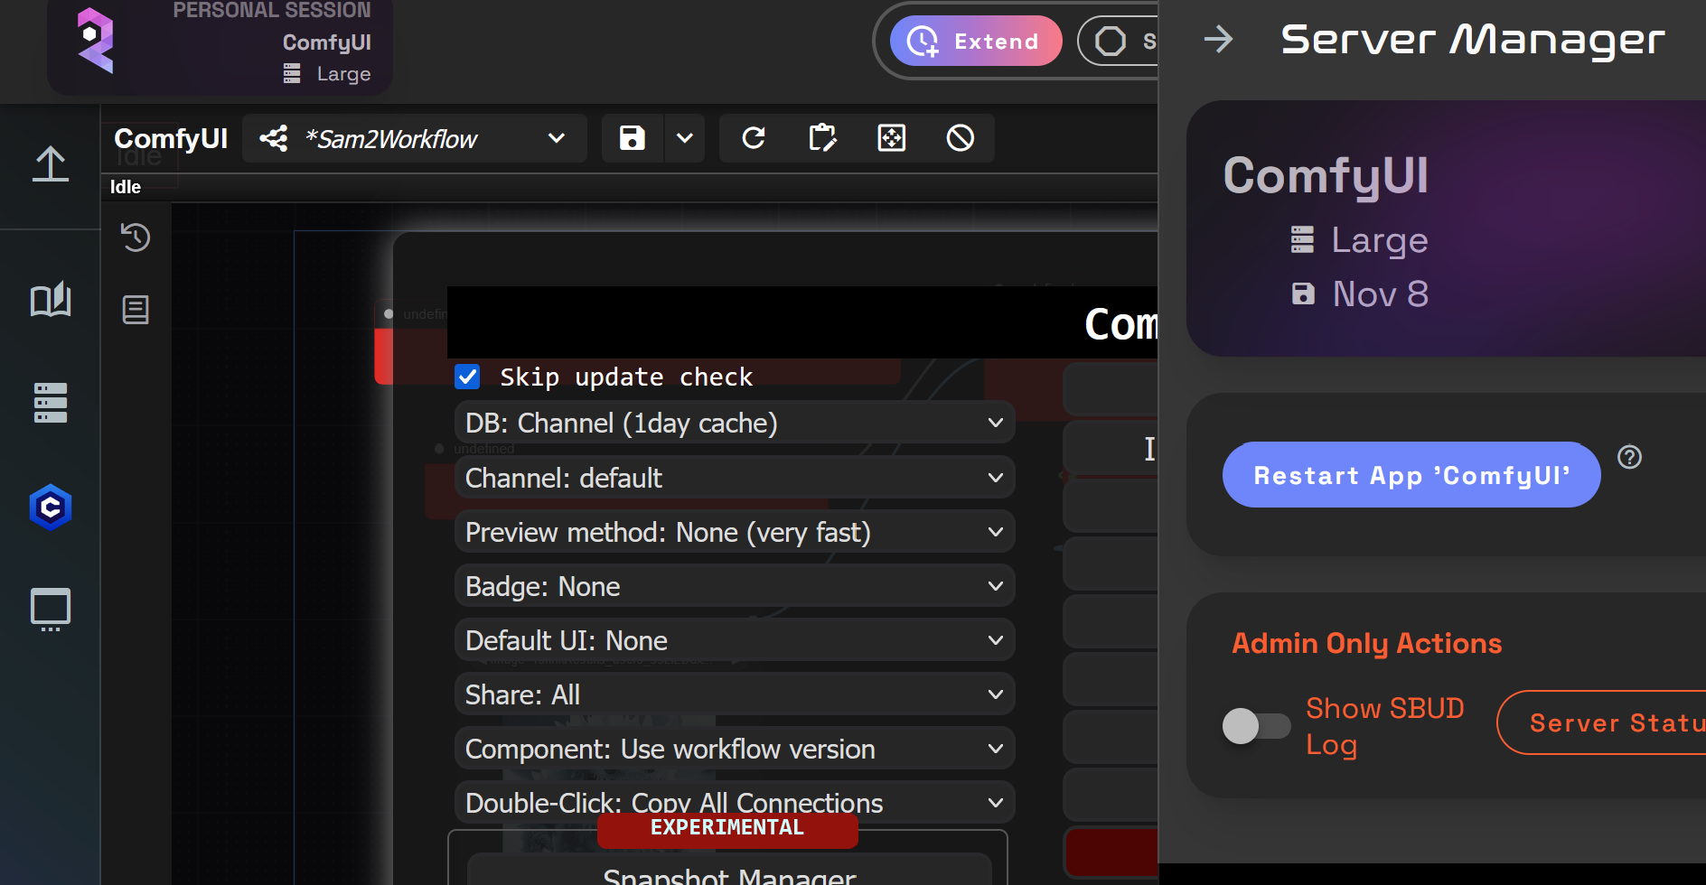Open the DB Channel cache dropdown
Screen dimensions: 1706x885
734,422
